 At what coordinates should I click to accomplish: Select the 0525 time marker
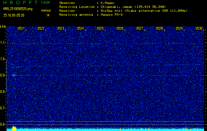pyautogui.click(x=100, y=28)
